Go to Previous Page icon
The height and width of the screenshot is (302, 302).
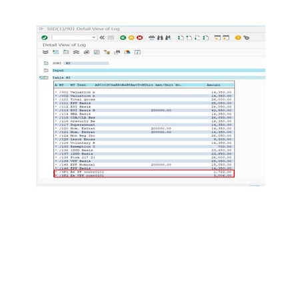[x=189, y=38]
